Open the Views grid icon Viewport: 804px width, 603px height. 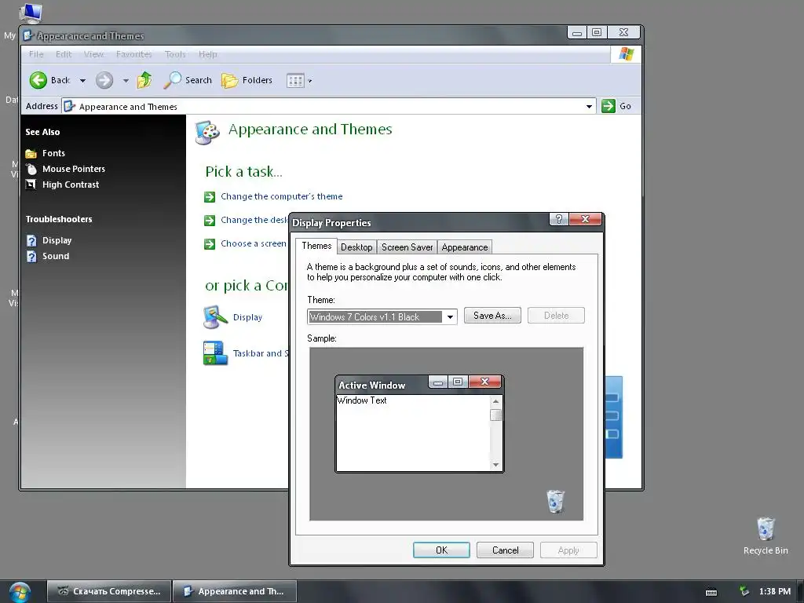click(295, 81)
